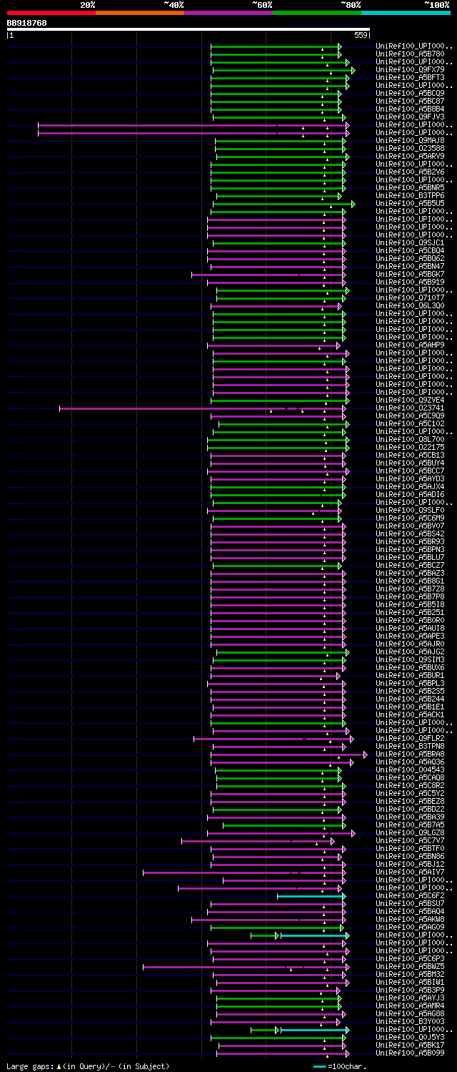
Task: Click the purple alignment bar for A5BWZ5
Action: (246, 967)
